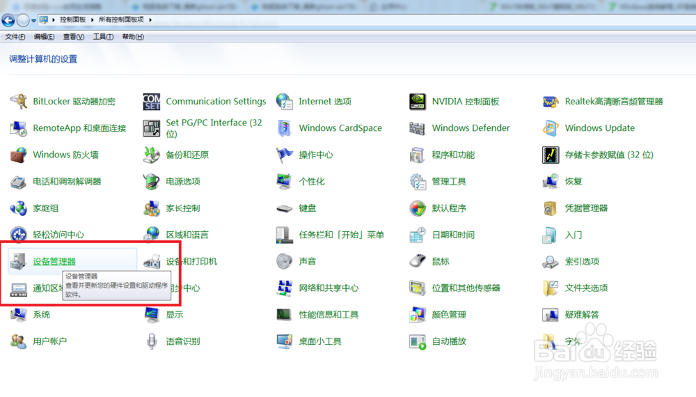The width and height of the screenshot is (696, 397).
Task: Click Windows Defender wall icon
Action: coord(417,128)
